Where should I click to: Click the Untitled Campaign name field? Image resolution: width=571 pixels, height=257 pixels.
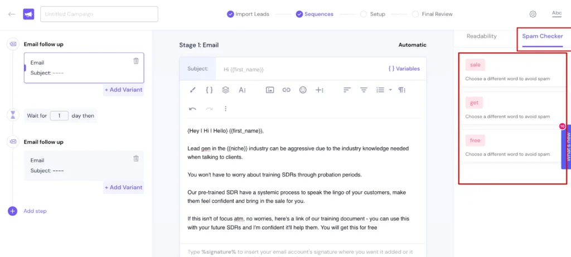(99, 14)
